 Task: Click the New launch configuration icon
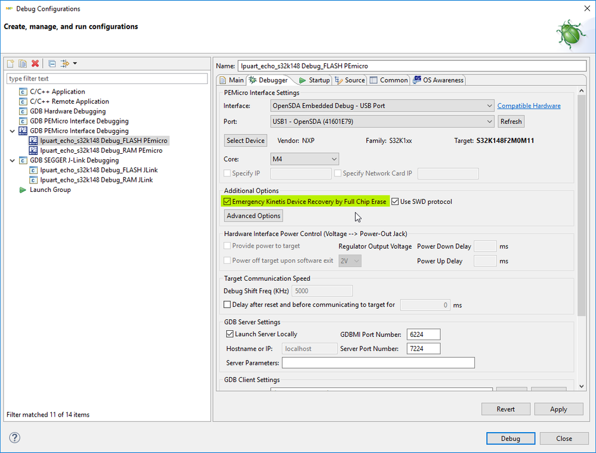click(x=10, y=63)
